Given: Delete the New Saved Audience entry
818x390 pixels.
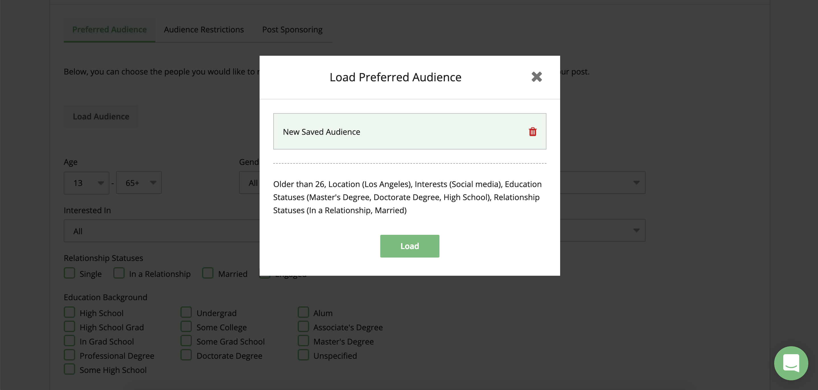Looking at the screenshot, I should (x=533, y=132).
